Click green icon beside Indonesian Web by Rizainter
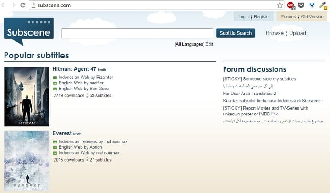 tap(55, 78)
